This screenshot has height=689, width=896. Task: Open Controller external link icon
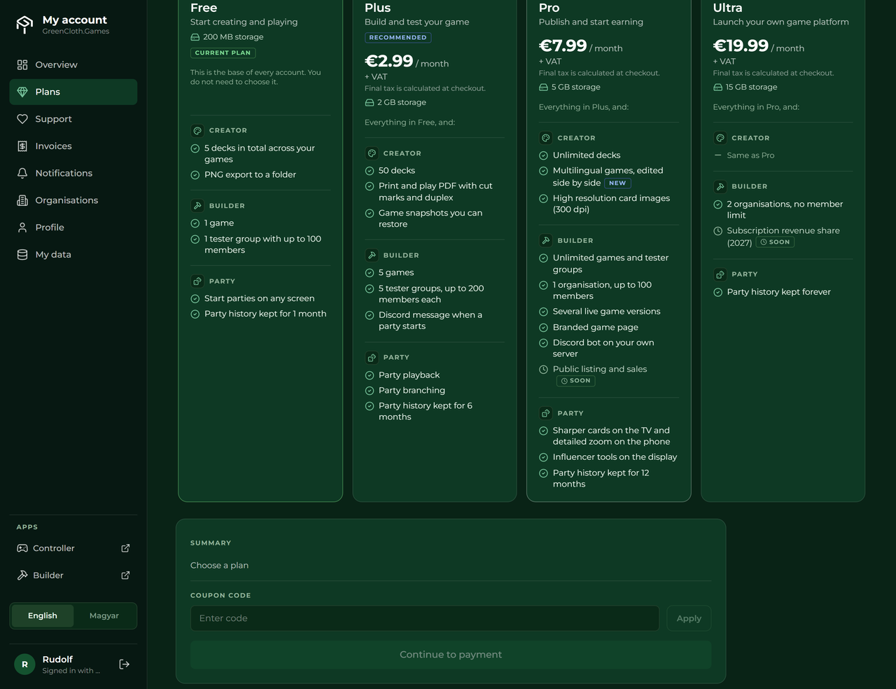pyautogui.click(x=125, y=548)
